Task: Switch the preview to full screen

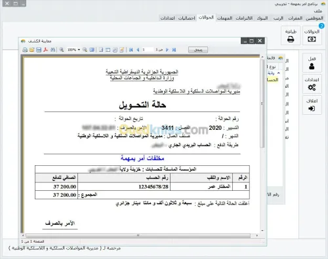Action: tap(92, 50)
